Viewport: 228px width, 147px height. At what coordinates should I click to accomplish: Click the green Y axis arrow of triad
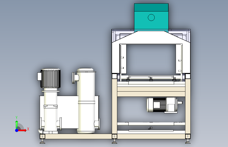17,124
